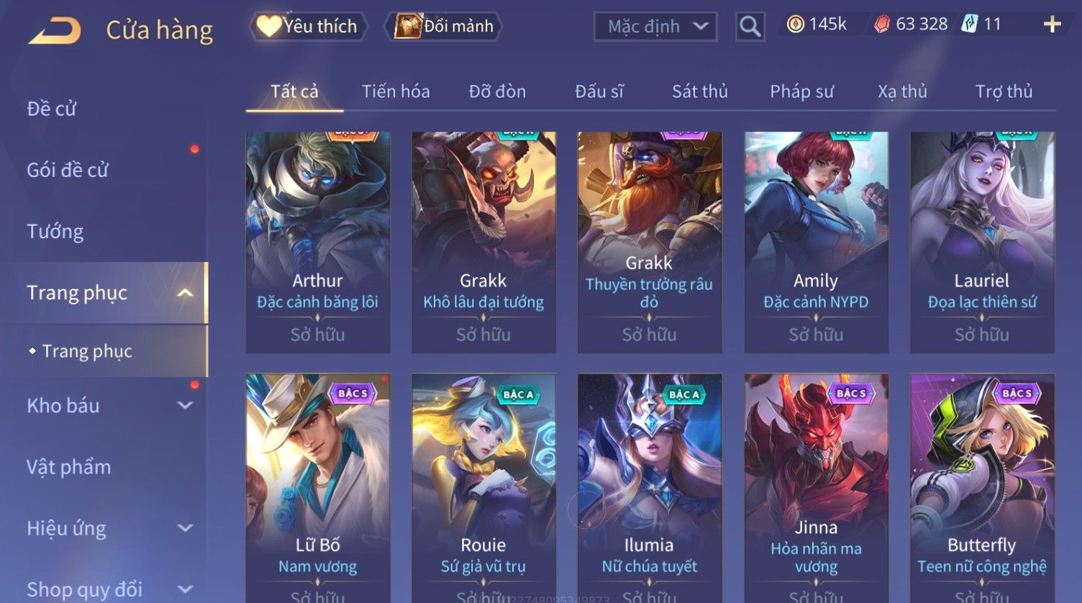
Task: Open the Mặc định sort dropdown
Action: click(x=655, y=27)
